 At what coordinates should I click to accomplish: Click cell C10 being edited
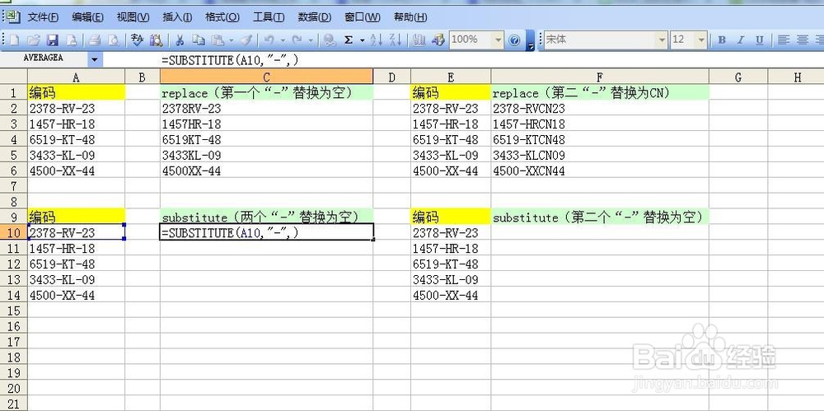[266, 232]
